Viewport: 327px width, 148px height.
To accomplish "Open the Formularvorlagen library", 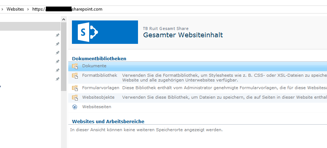I will coord(101,88).
